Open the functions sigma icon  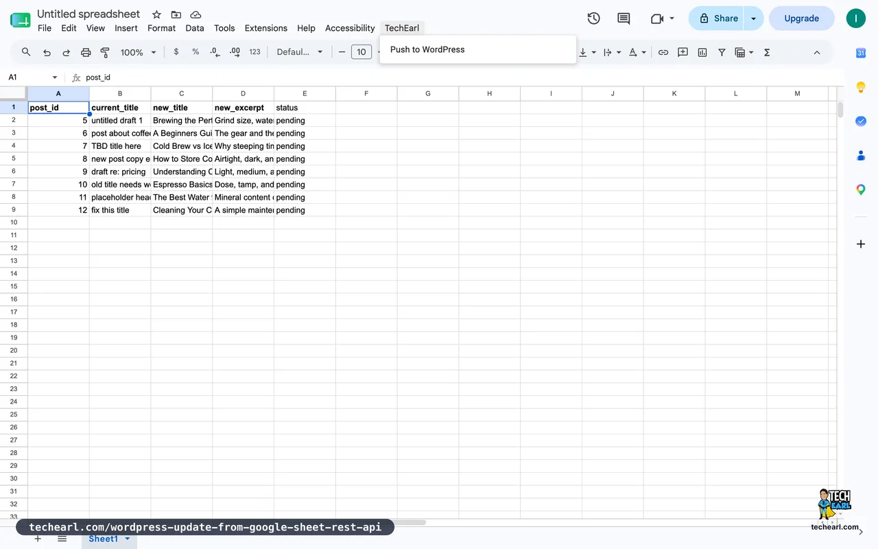pos(767,52)
